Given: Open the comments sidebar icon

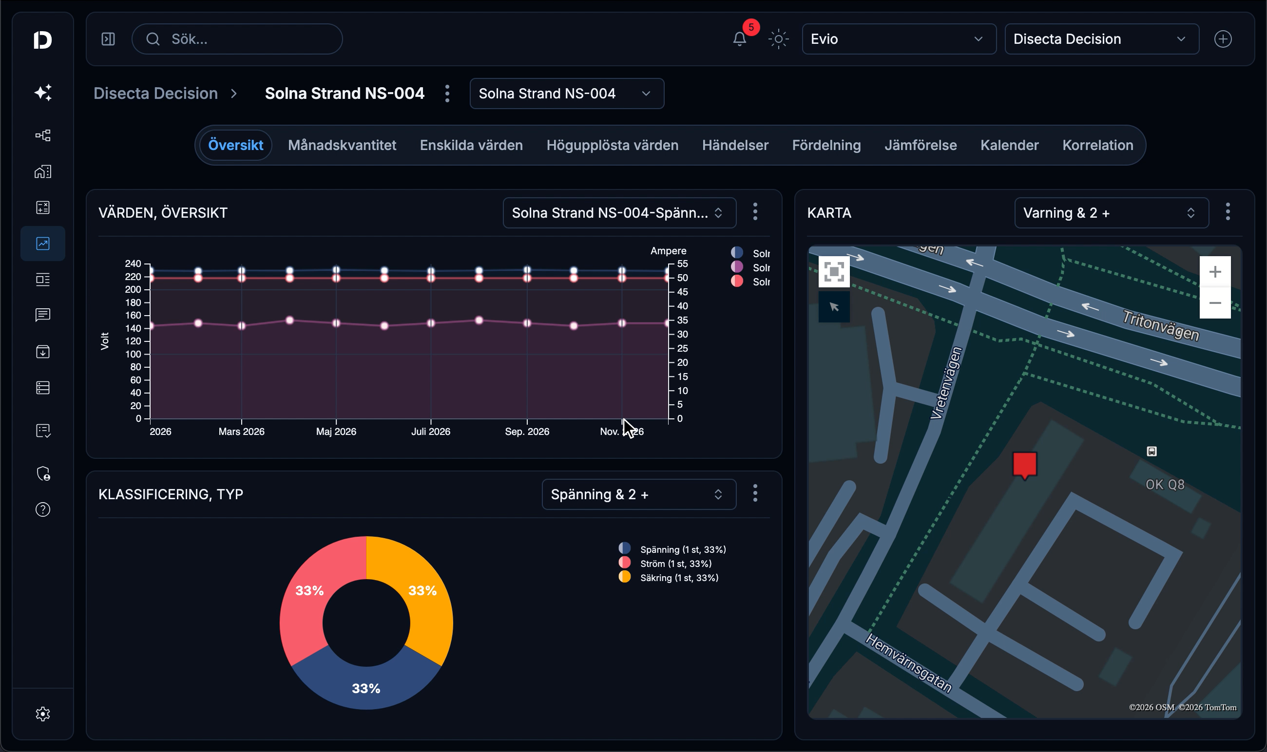Looking at the screenshot, I should 43,315.
